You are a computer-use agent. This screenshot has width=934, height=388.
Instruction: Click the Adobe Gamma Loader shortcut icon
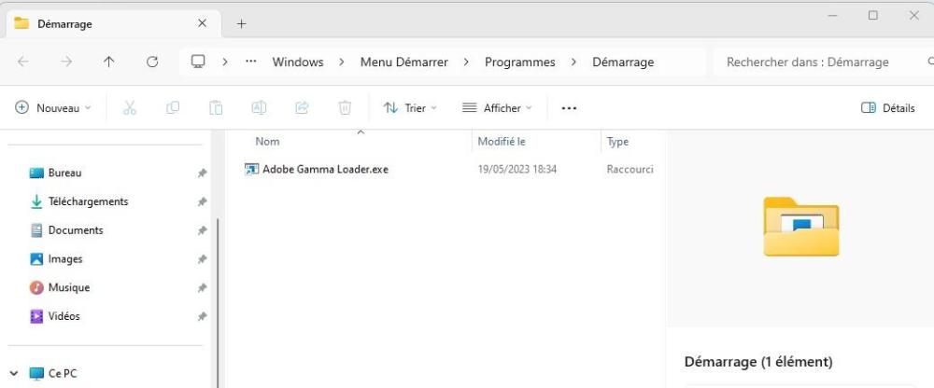tap(250, 169)
